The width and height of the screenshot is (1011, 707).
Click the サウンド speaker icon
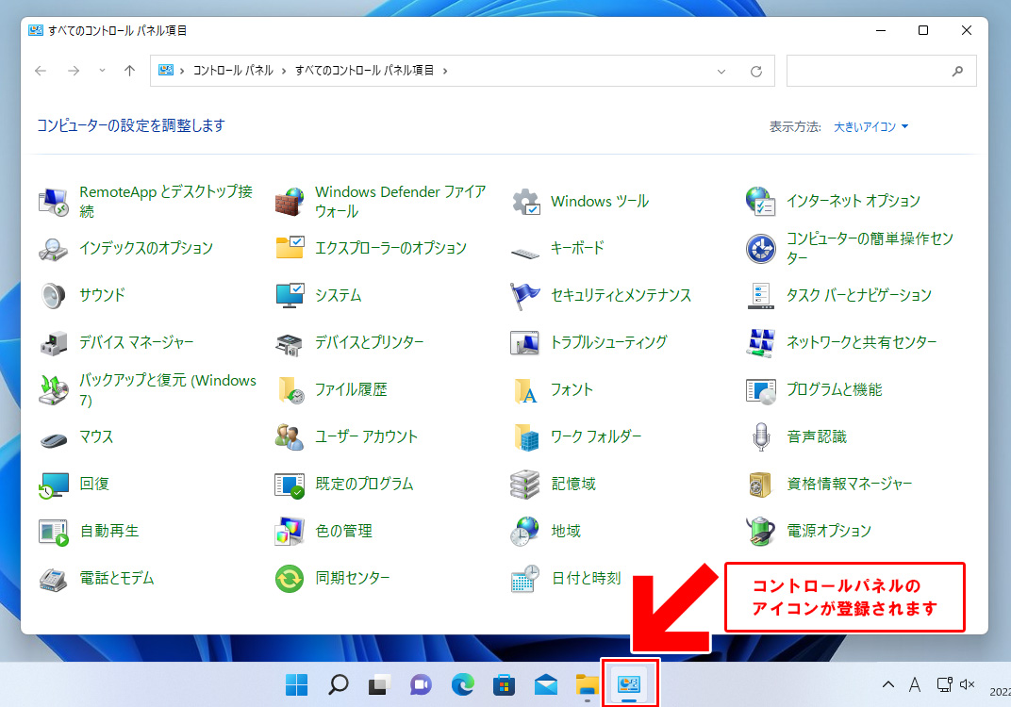tap(54, 296)
